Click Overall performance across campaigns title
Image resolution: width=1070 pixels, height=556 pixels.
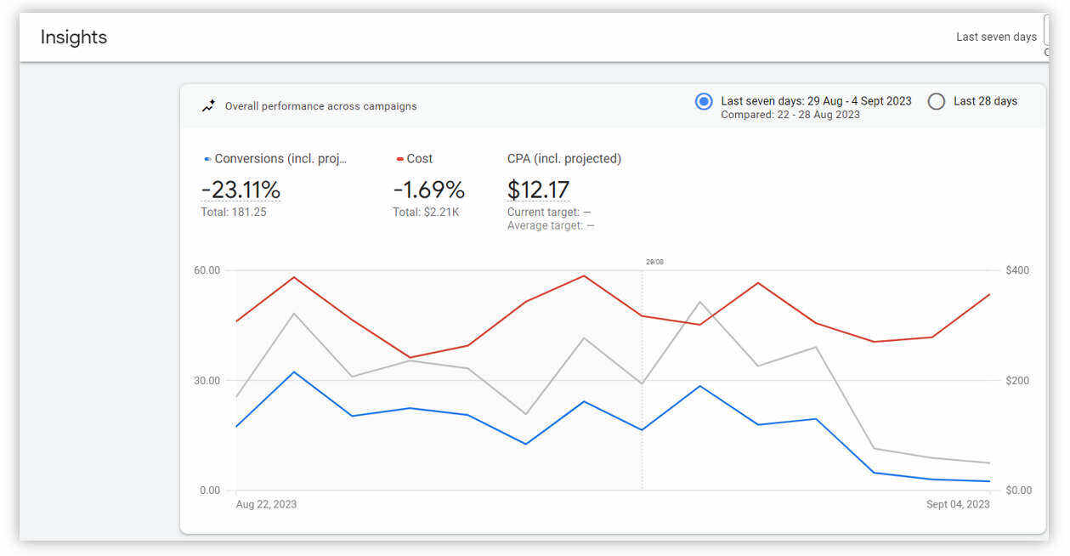tap(320, 106)
